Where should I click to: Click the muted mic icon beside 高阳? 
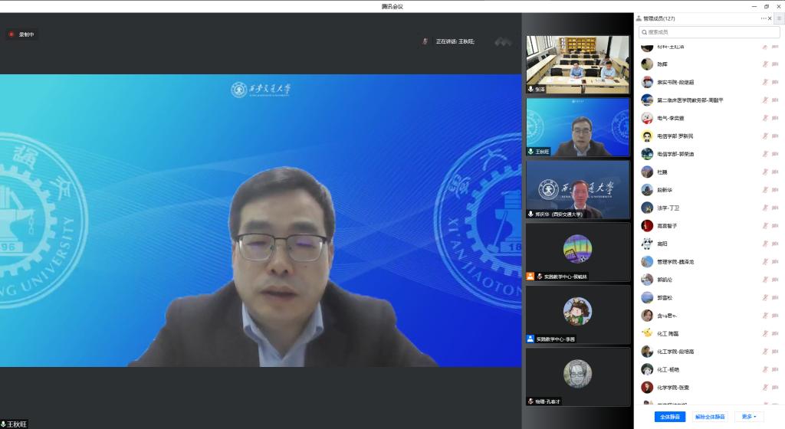tap(764, 244)
